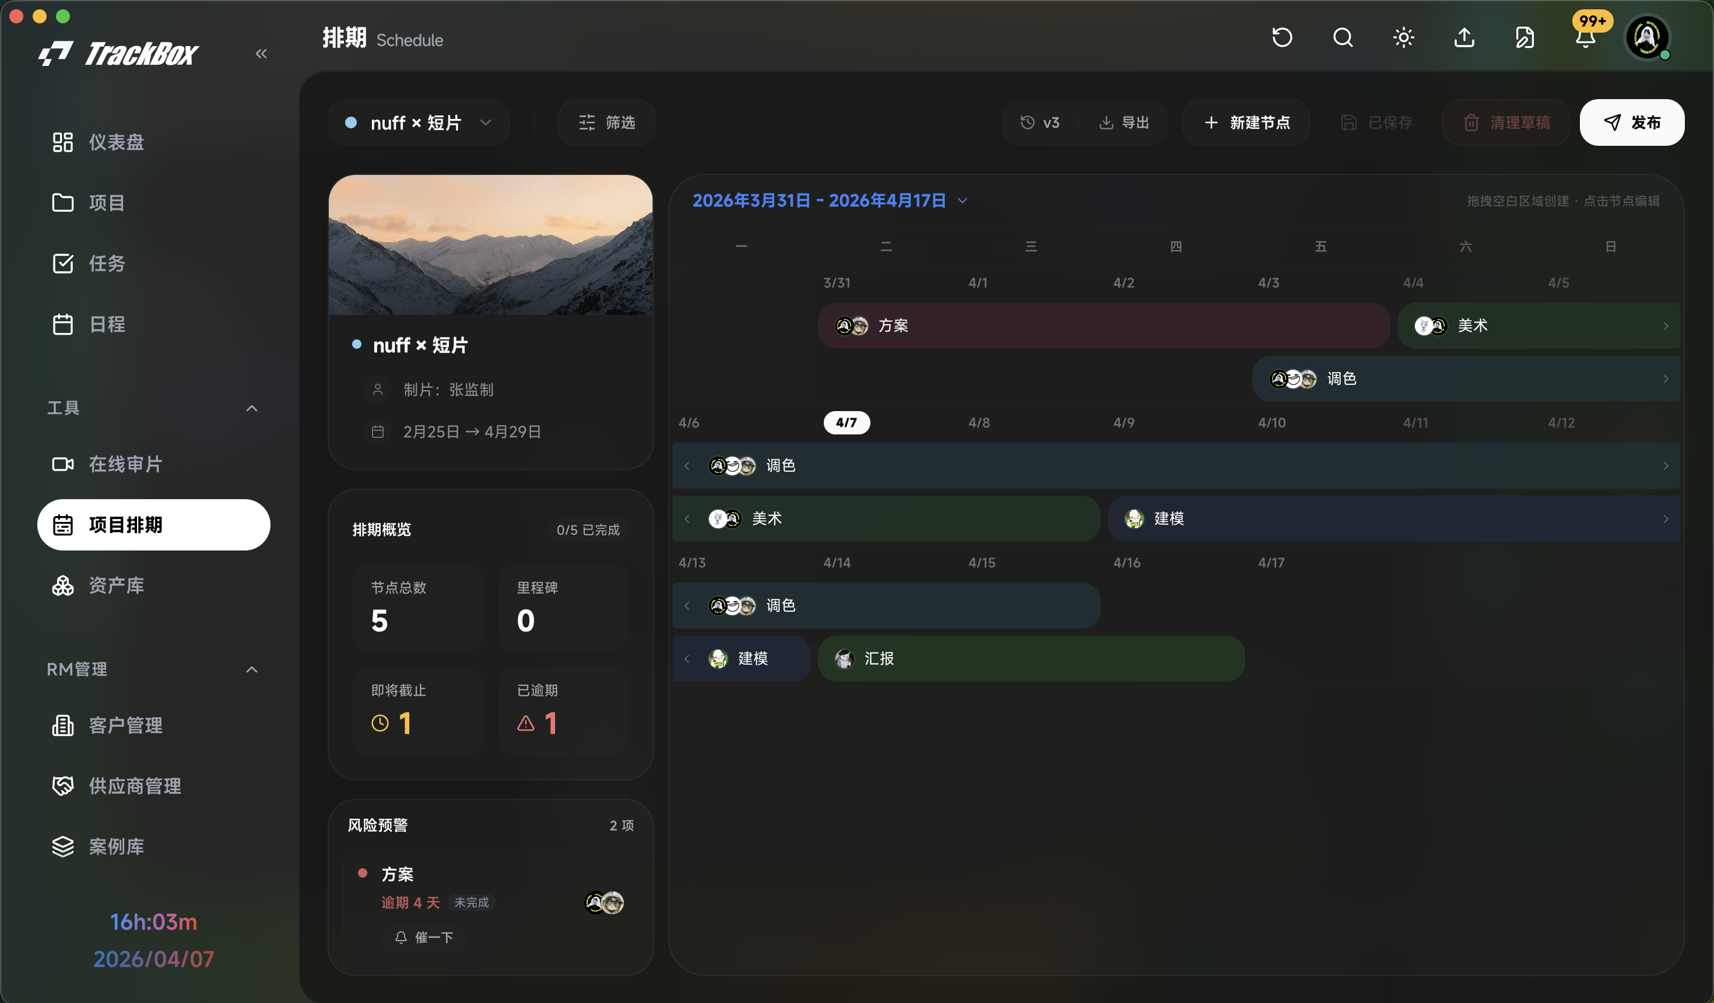The width and height of the screenshot is (1714, 1003).
Task: Click assignee avatars on 方案 risk item
Action: [604, 903]
